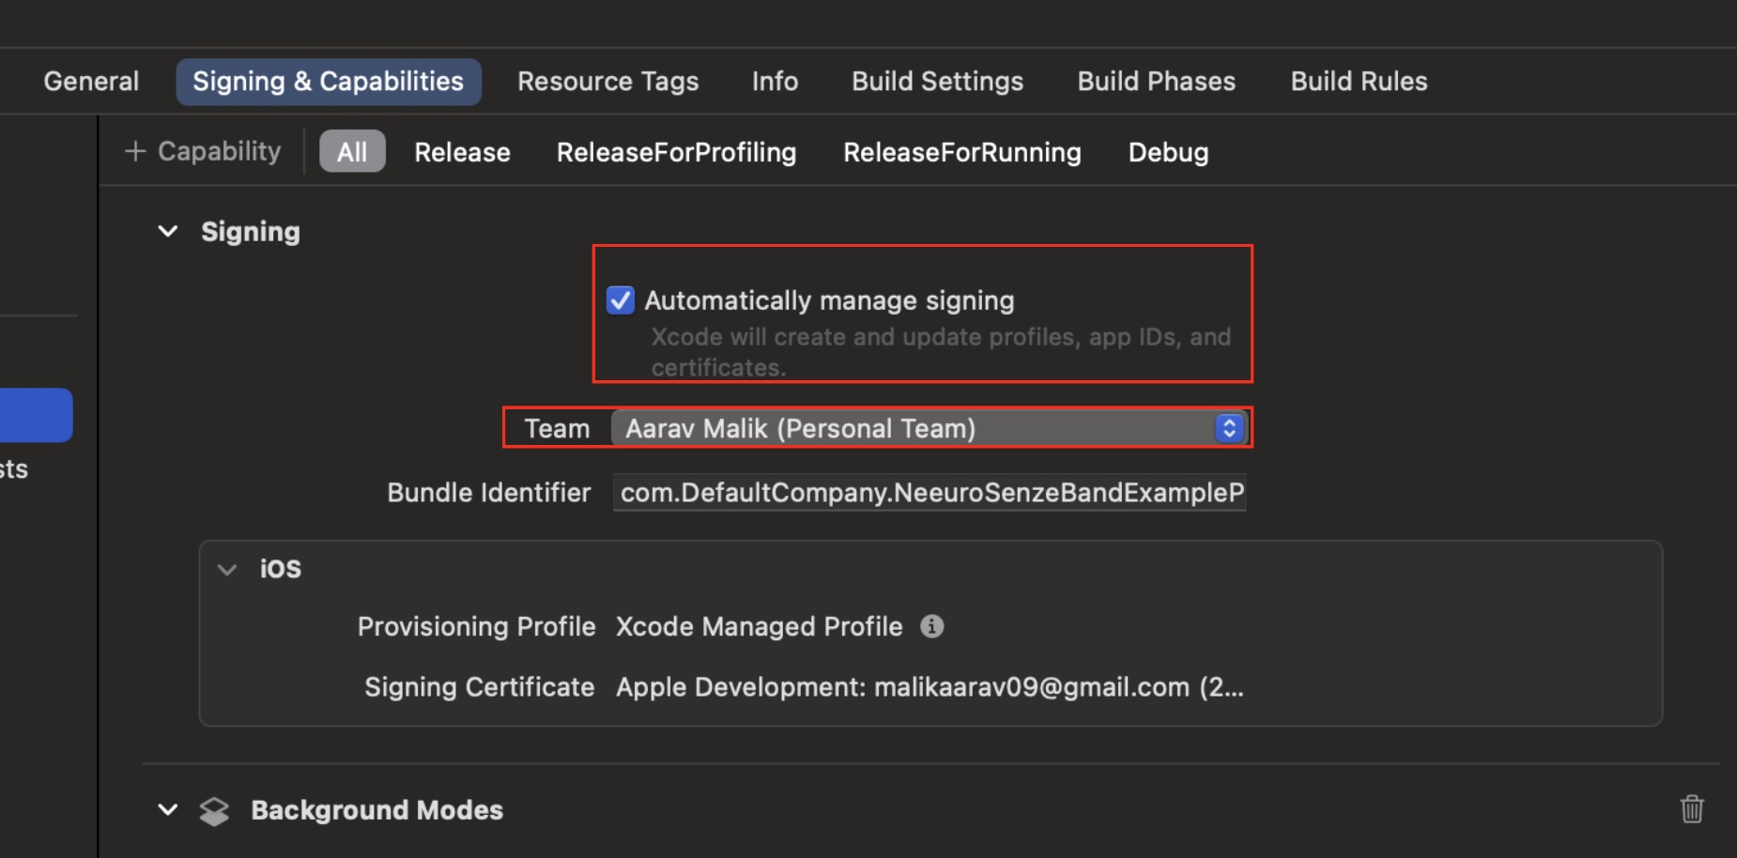The width and height of the screenshot is (1737, 858).
Task: Collapse the Background Modes section
Action: point(167,809)
